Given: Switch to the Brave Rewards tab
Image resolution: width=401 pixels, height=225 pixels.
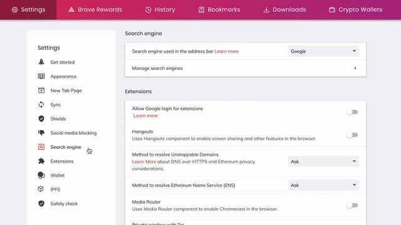Looking at the screenshot, I should tap(95, 10).
